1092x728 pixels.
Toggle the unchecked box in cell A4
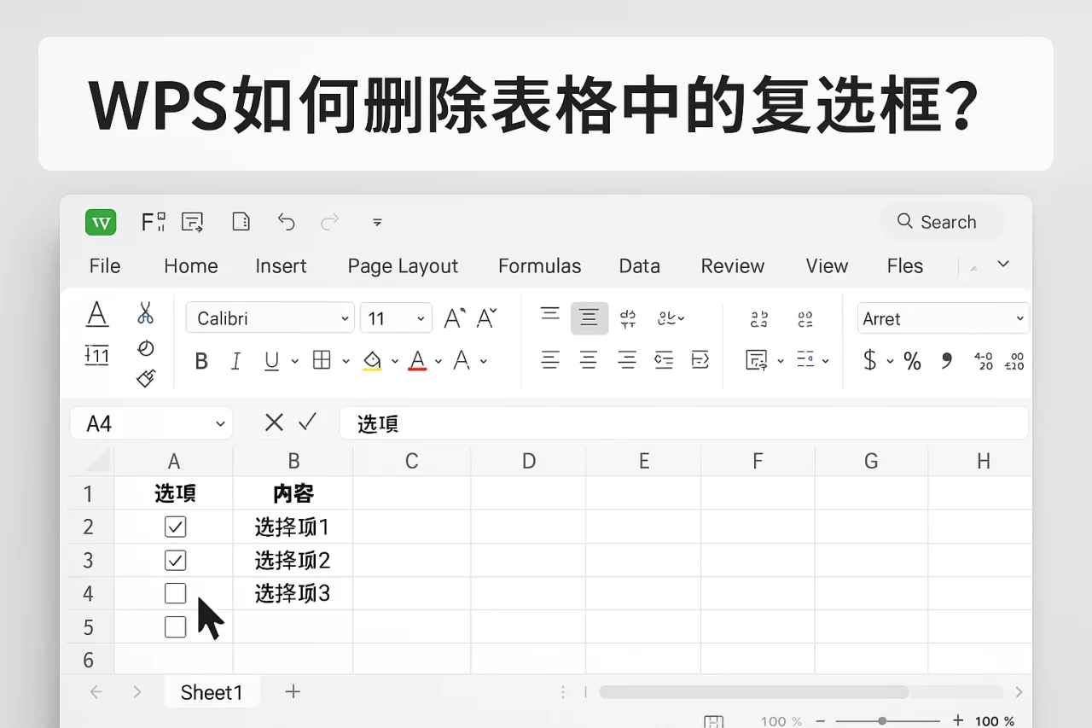175,593
